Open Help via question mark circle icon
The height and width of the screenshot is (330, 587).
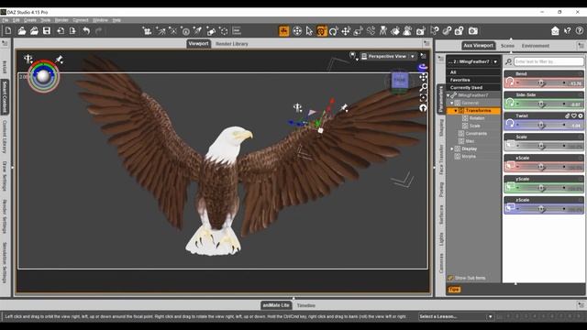580,30
